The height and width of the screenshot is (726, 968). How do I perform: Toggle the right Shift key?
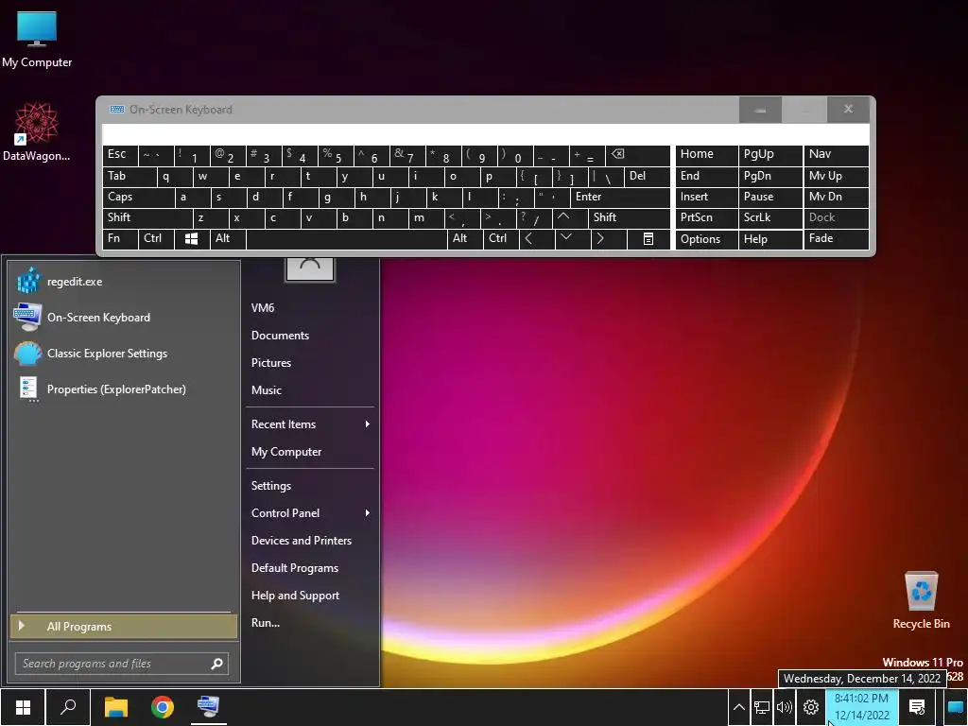click(629, 218)
